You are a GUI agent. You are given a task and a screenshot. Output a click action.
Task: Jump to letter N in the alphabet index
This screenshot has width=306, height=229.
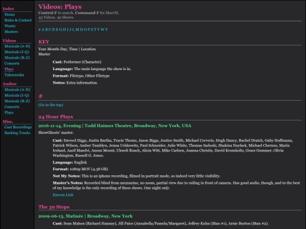[x=82, y=29]
